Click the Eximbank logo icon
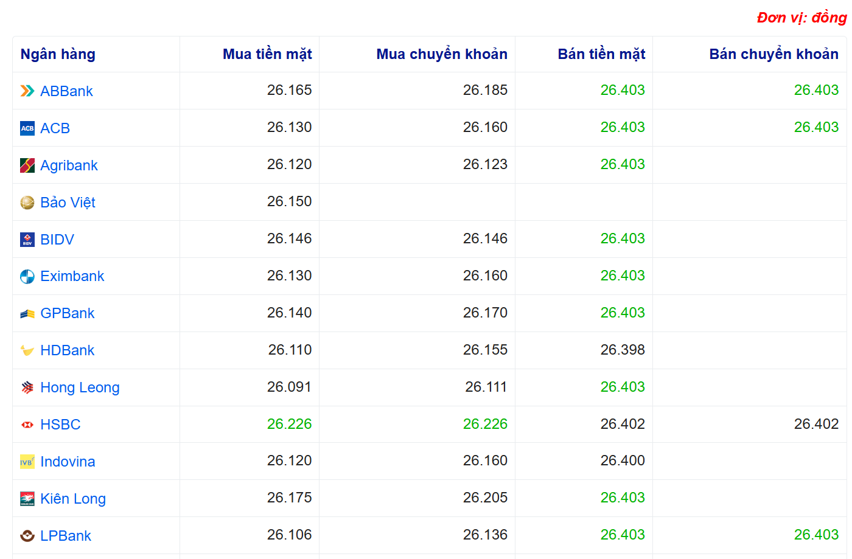 pos(27,277)
